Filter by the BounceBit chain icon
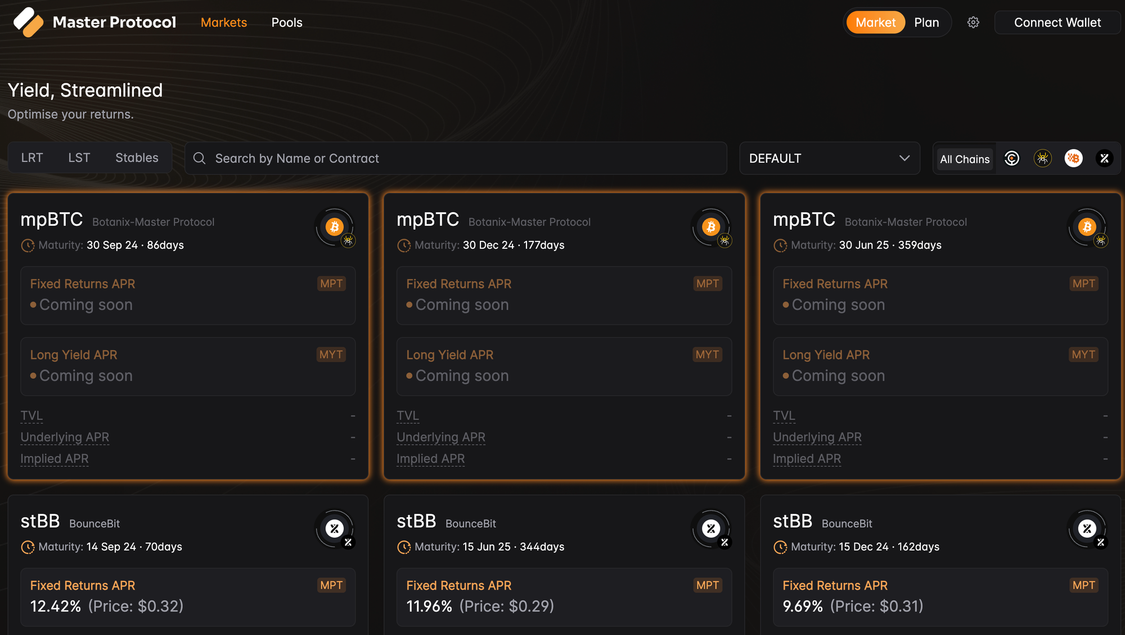The height and width of the screenshot is (635, 1125). coord(1104,159)
